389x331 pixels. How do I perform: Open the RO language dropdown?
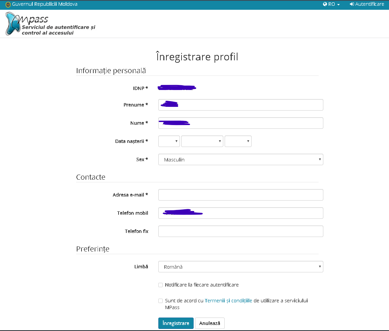click(x=331, y=4)
